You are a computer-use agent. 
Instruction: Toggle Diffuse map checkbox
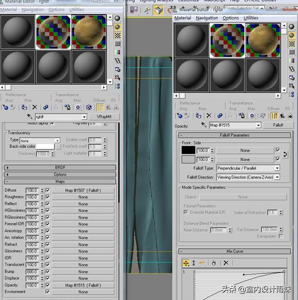(47, 190)
